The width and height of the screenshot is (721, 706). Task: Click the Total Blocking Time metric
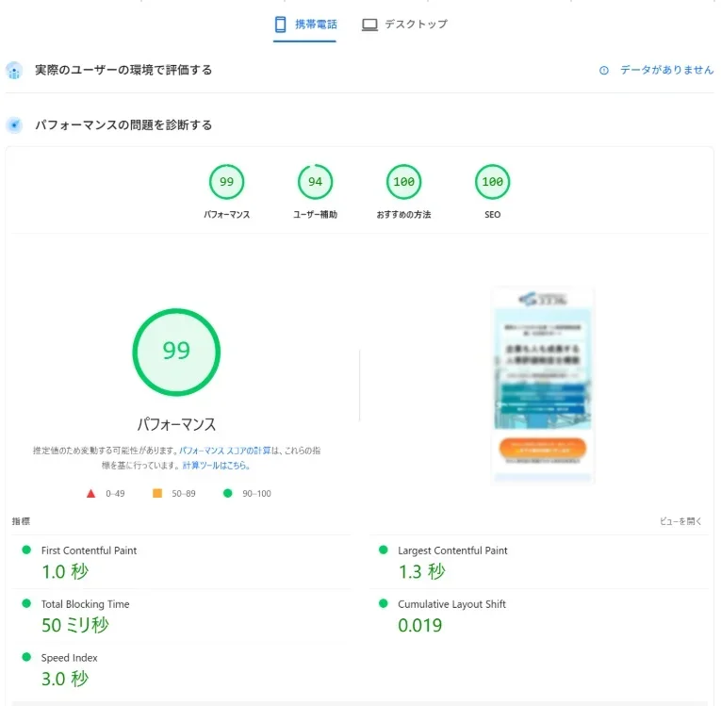point(85,604)
